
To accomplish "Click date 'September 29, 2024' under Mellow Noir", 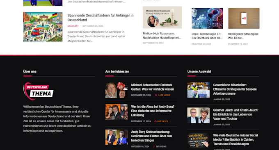I will click(153, 43).
